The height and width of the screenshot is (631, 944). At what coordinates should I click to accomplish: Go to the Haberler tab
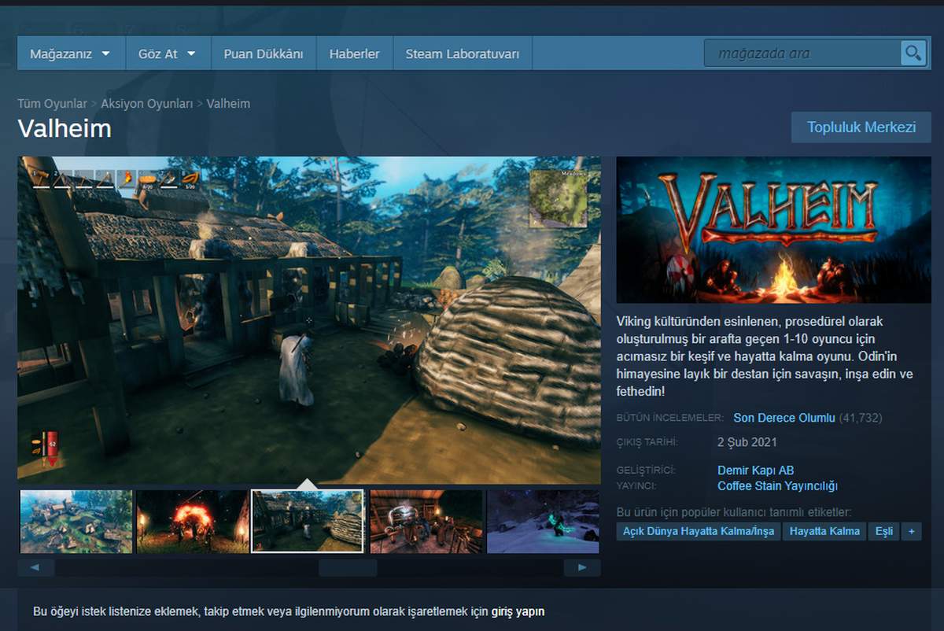point(354,54)
